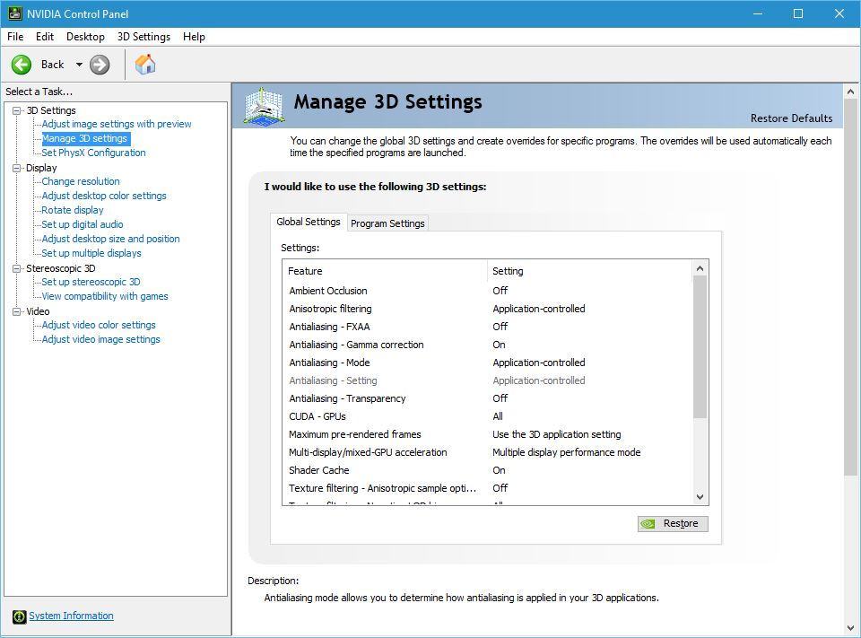The image size is (861, 638).
Task: Select Multi-display/mixed-GPU acceleration row
Action: point(488,452)
